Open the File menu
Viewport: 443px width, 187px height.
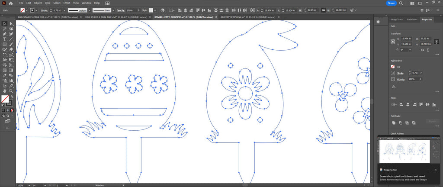tap(21, 3)
